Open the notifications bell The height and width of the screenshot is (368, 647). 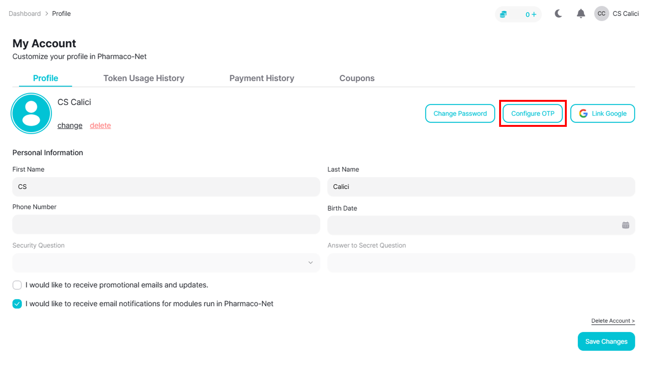[x=580, y=14]
